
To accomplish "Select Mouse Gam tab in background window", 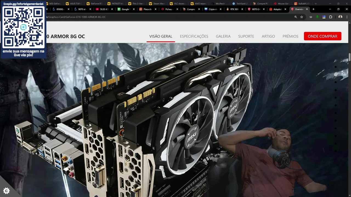I will click(282, 4).
